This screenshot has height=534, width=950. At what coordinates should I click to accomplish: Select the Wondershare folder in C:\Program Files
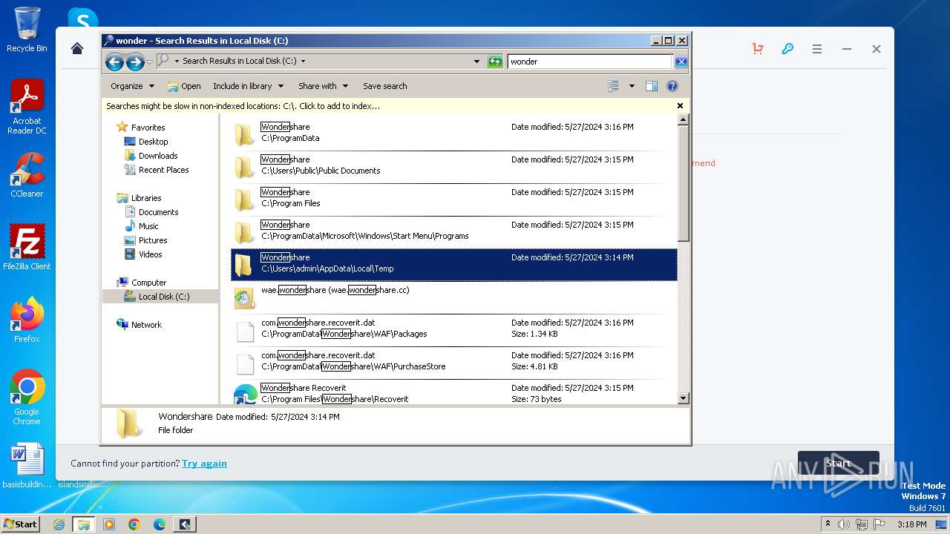(453, 199)
